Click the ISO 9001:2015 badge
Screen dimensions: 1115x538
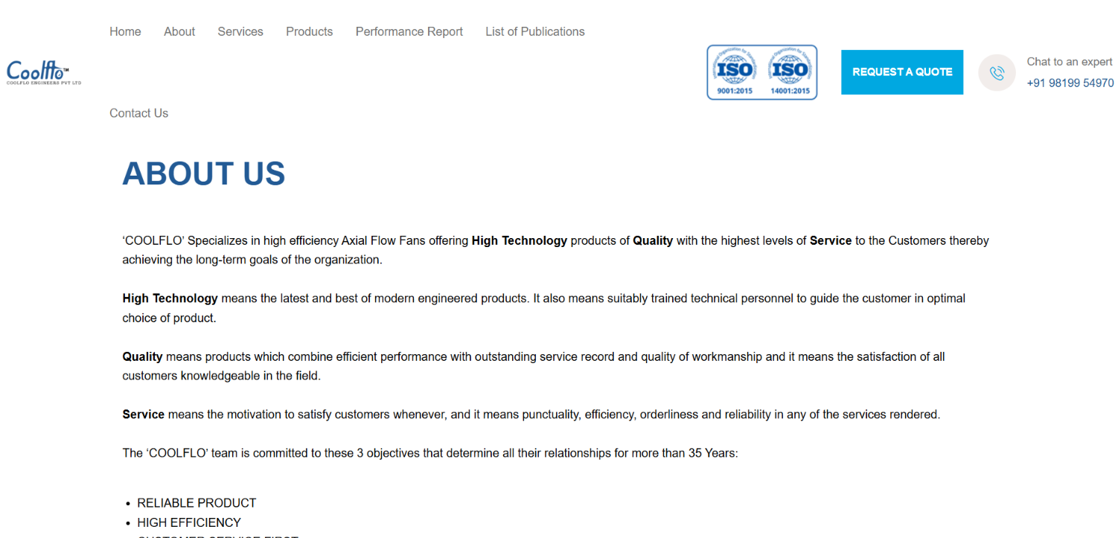(735, 72)
